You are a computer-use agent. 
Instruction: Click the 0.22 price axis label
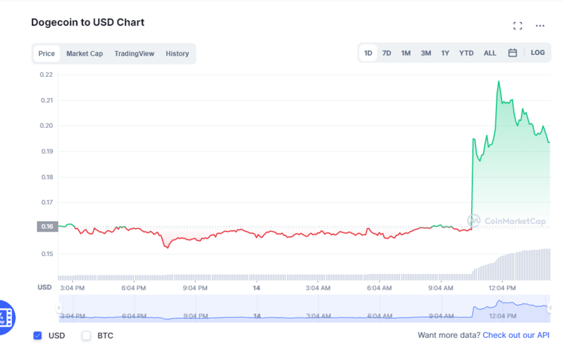[x=46, y=74]
